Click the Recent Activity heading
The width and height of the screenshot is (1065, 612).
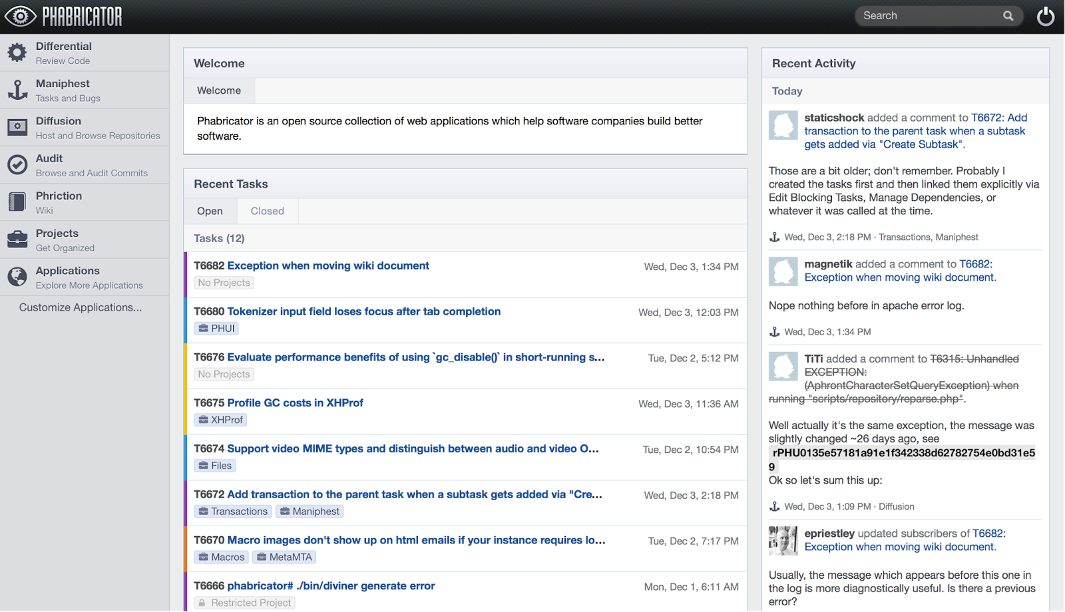pyautogui.click(x=813, y=63)
